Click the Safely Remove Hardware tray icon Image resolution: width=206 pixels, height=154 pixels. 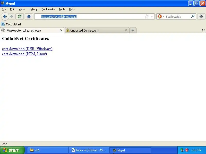click(182, 150)
